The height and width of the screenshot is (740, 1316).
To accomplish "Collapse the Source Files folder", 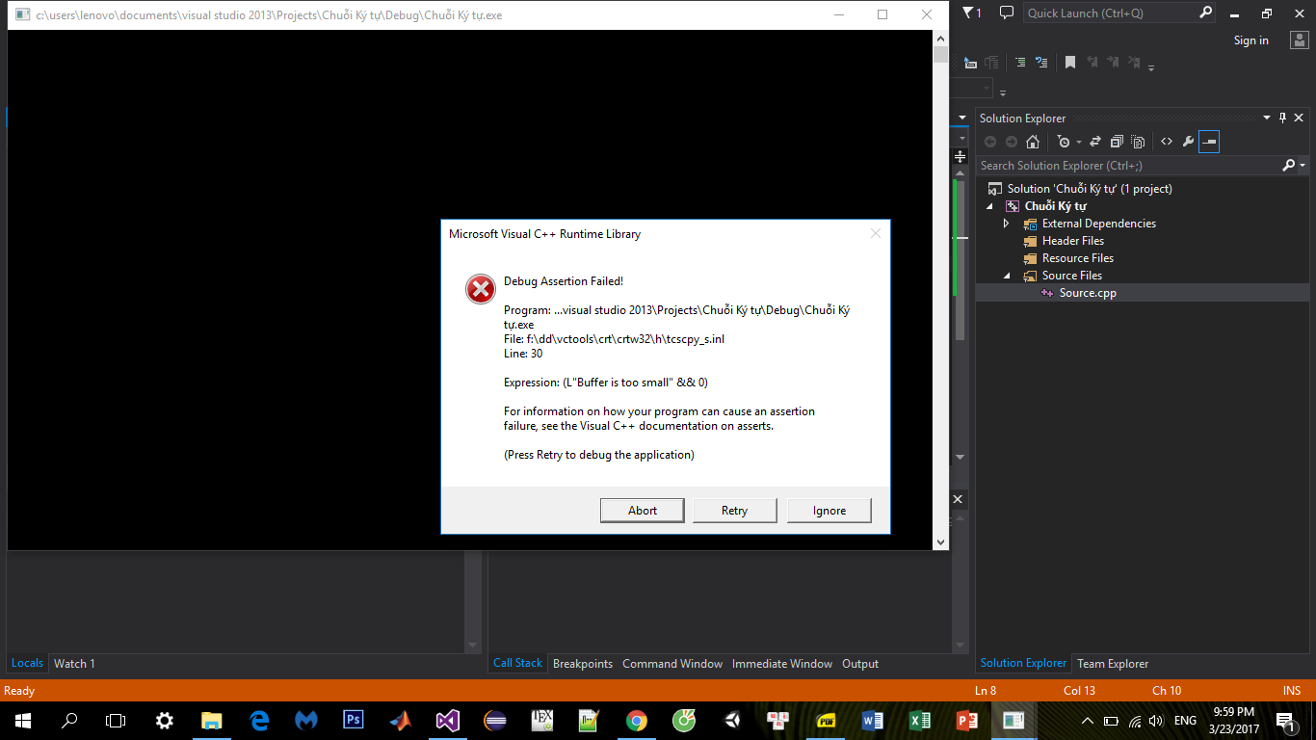I will point(1007,276).
